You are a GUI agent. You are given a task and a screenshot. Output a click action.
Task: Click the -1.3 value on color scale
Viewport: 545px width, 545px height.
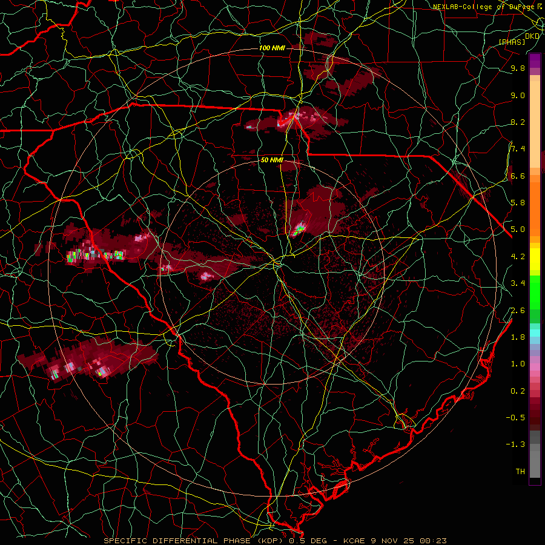point(515,444)
